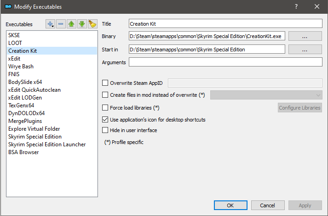Select BSA Browser in the list
328x216 pixels.
[x=23, y=152]
